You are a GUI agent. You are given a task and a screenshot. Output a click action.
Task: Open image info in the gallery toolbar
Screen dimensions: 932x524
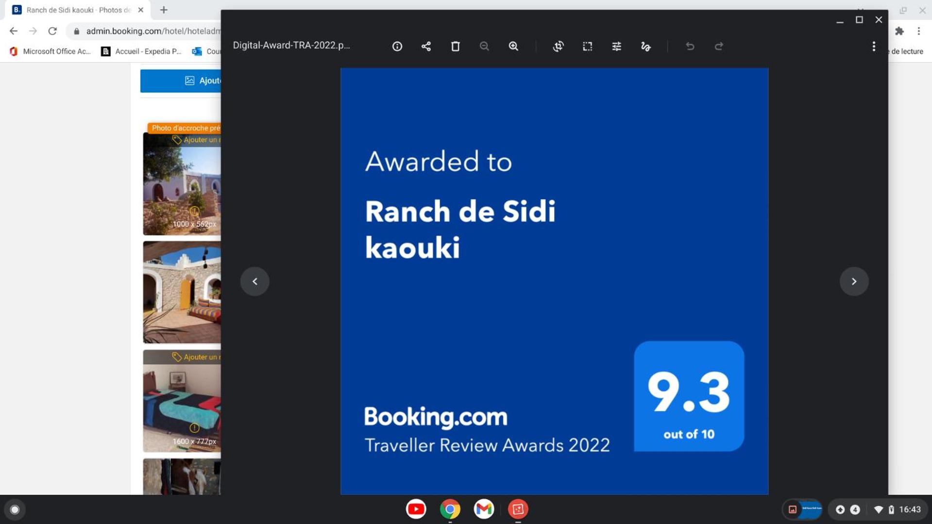point(397,46)
